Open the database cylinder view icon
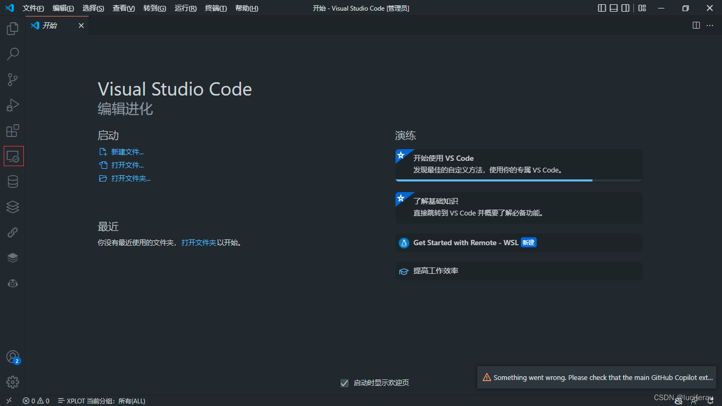Screen dimensions: 722x406 tap(13, 182)
